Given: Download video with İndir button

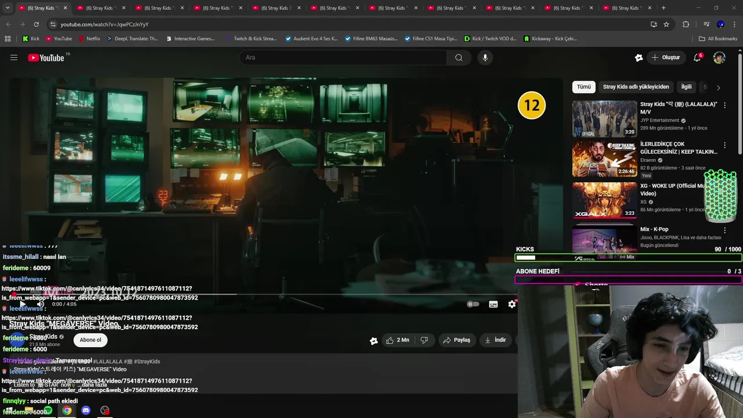Looking at the screenshot, I should click(495, 340).
